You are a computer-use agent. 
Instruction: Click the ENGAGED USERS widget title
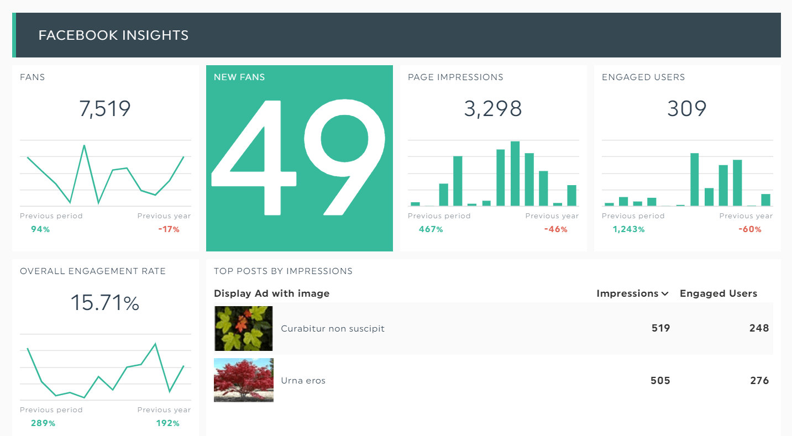coord(643,77)
